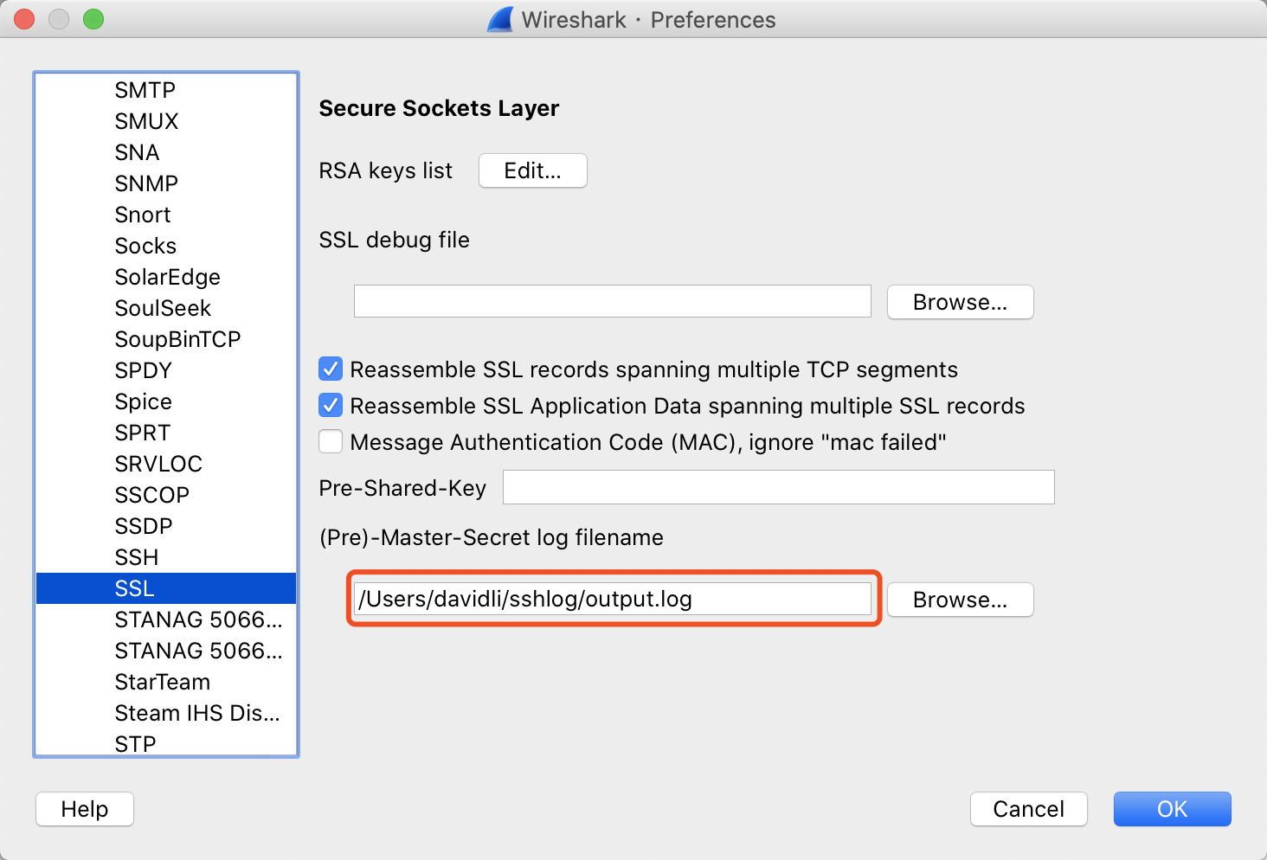Viewport: 1267px width, 860px height.
Task: Select the SSL protocol entry
Action: [135, 588]
